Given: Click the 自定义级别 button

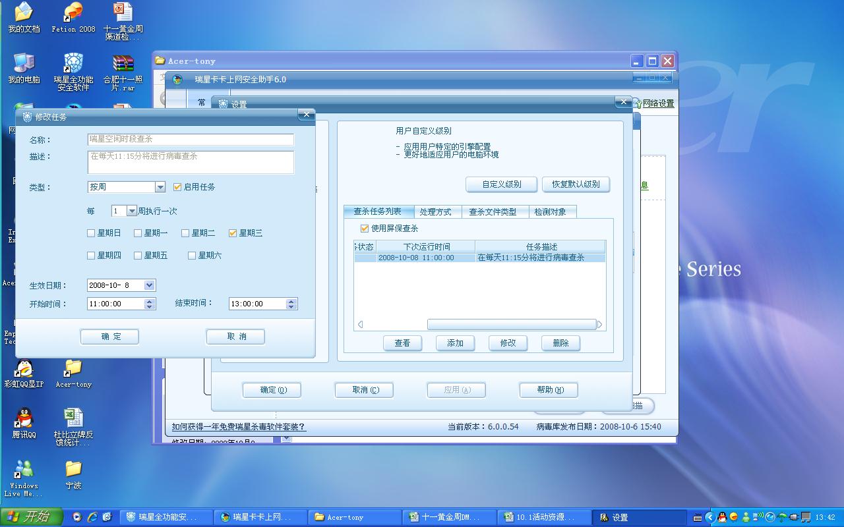Looking at the screenshot, I should tap(501, 184).
